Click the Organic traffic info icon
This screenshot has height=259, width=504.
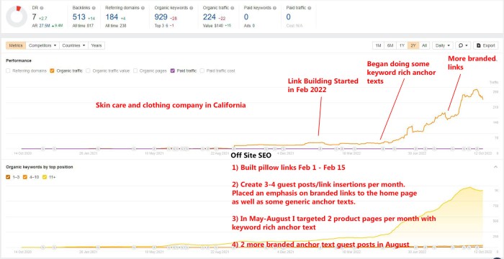click(x=233, y=8)
